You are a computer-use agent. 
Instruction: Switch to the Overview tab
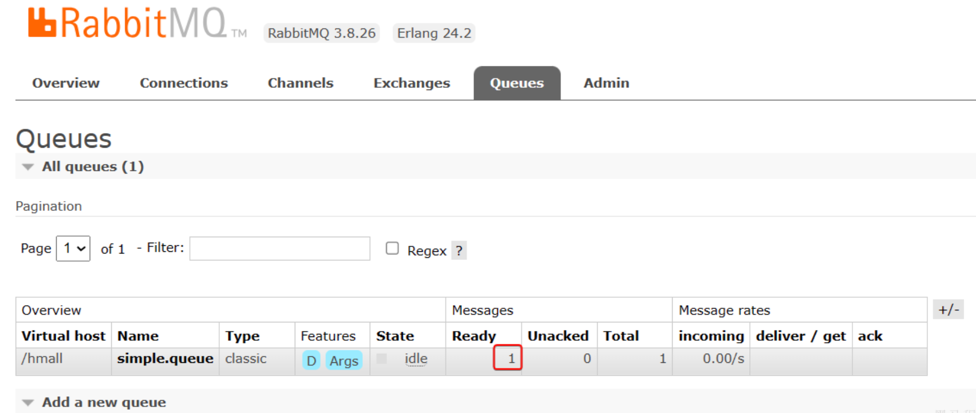tap(66, 83)
